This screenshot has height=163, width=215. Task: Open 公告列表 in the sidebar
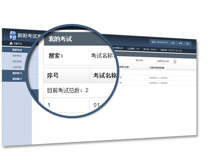point(17,67)
